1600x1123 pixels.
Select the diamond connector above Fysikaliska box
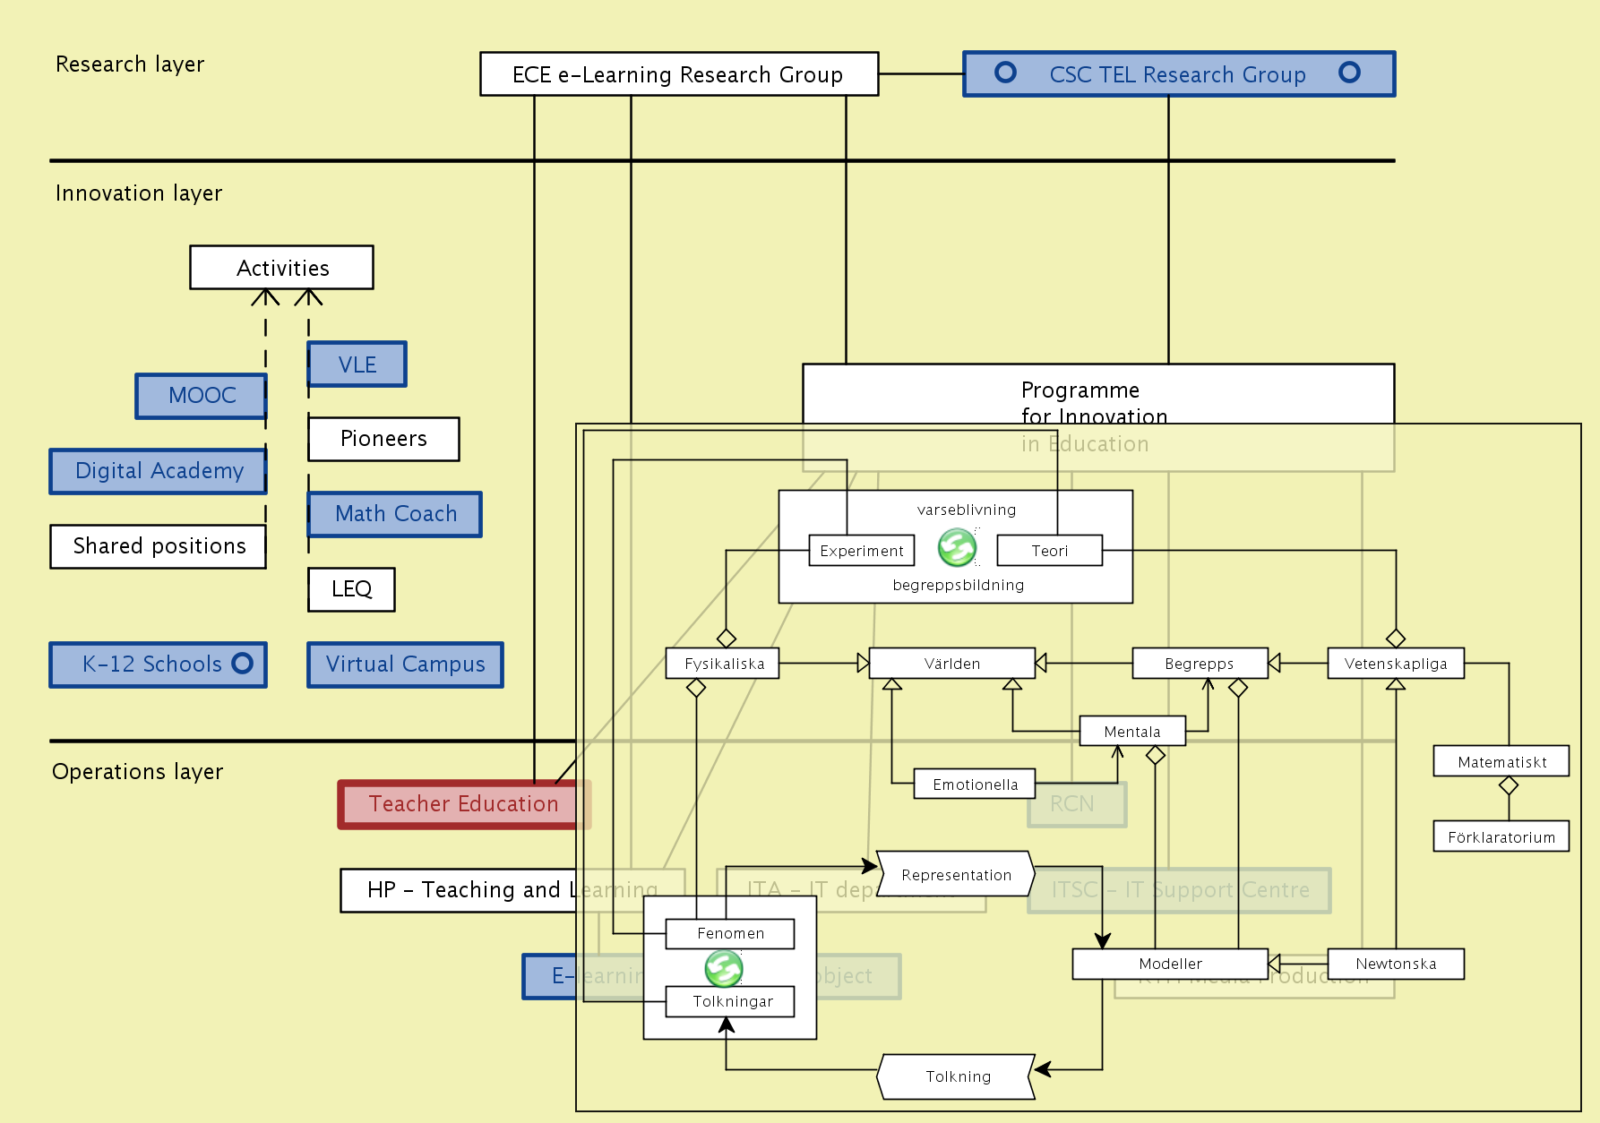coord(727,639)
